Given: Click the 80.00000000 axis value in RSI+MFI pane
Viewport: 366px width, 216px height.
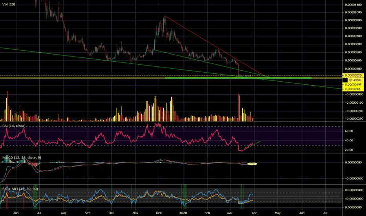Looking at the screenshot, I should tap(354, 190).
